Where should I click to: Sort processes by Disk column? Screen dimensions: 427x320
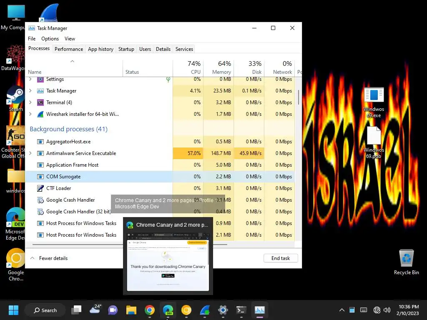[x=249, y=67]
